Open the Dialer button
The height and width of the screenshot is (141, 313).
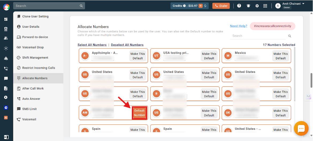click(221, 6)
